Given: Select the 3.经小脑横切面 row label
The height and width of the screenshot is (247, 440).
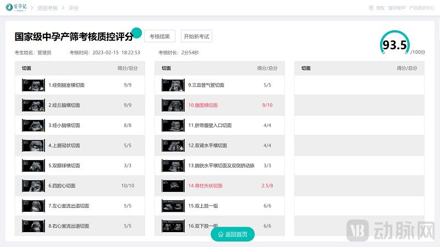Looking at the screenshot, I should pyautogui.click(x=64, y=125).
